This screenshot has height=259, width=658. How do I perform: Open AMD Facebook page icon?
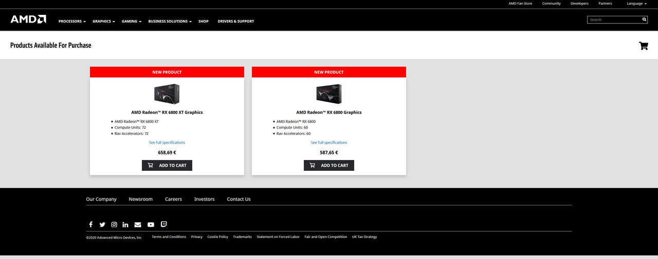[x=91, y=225]
